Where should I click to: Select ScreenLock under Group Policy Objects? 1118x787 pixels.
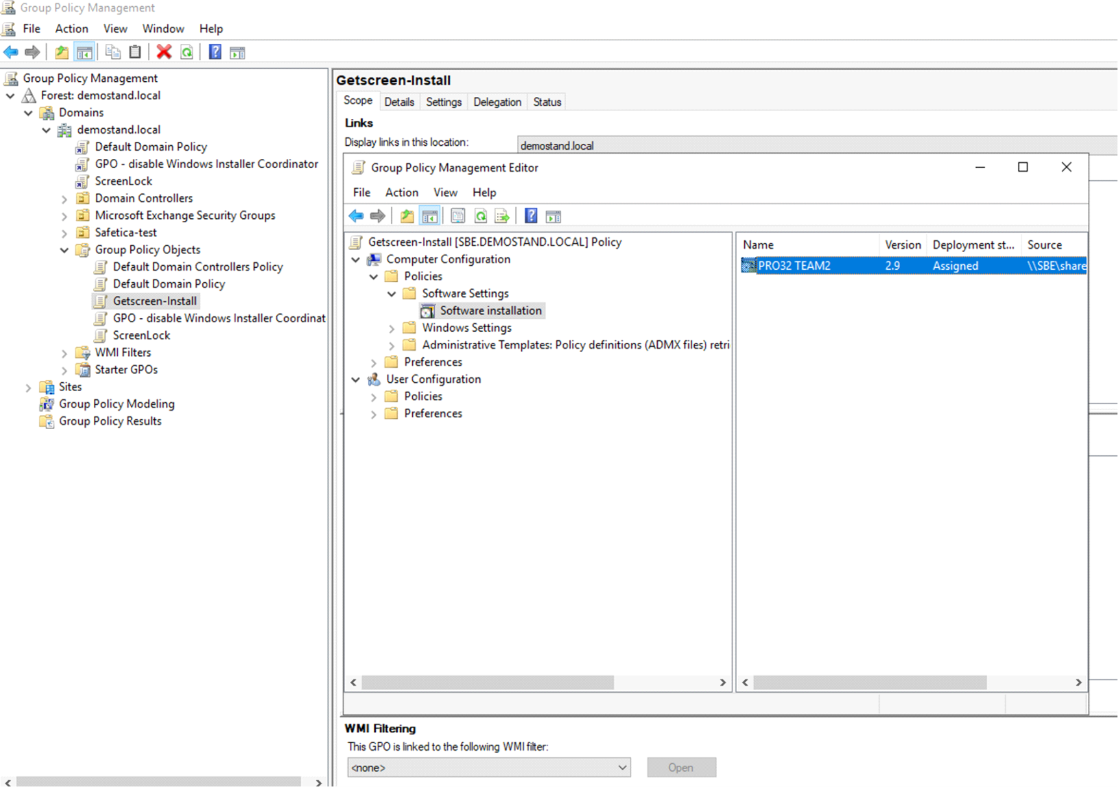coord(141,335)
